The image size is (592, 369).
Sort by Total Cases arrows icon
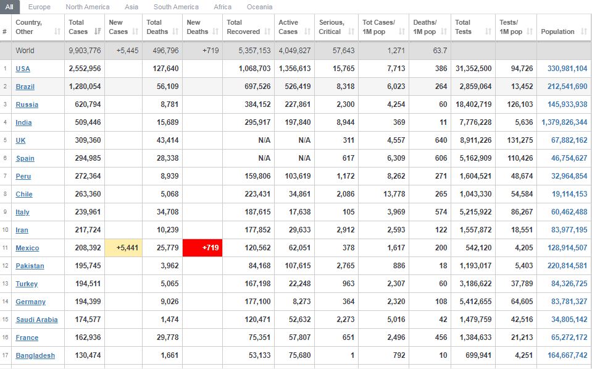tap(98, 32)
